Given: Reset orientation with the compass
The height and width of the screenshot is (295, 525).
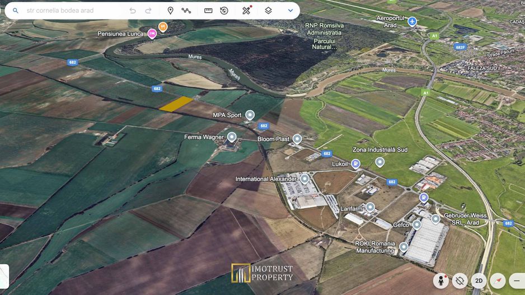Looking at the screenshot, I should click(498, 280).
